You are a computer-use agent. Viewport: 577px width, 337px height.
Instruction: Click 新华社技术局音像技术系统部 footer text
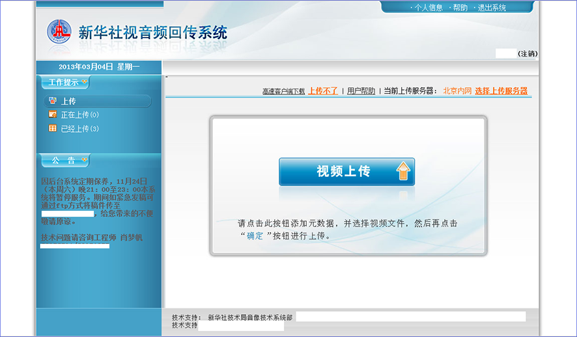(250, 317)
